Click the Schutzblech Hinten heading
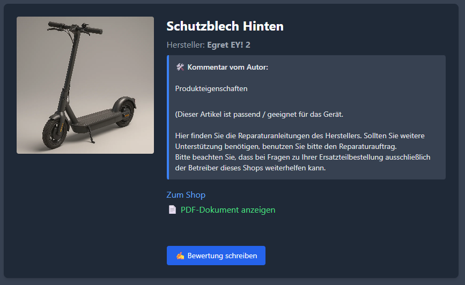 [x=225, y=26]
